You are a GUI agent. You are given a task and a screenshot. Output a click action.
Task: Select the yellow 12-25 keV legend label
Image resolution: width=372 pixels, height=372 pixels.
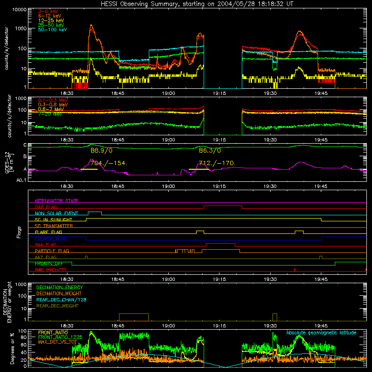tap(51, 20)
